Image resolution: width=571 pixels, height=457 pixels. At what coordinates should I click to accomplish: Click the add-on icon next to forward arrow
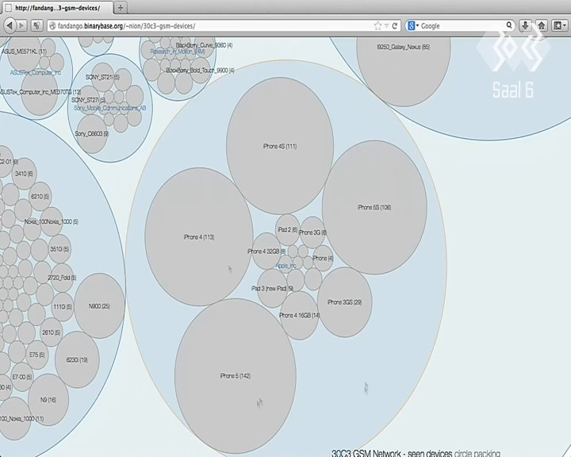(36, 25)
